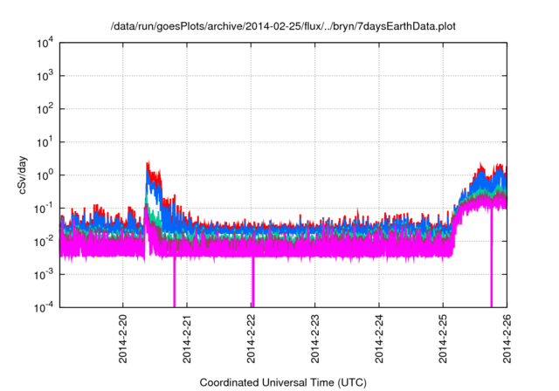Click the Coordinated Universal Time (UTC) label

(x=283, y=382)
